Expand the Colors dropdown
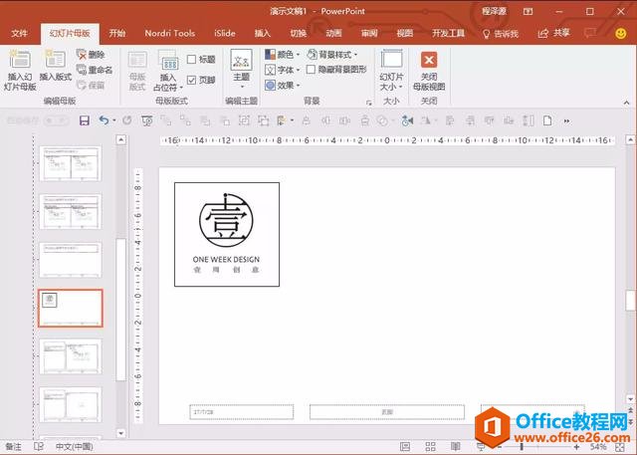The height and width of the screenshot is (455, 637). click(x=282, y=55)
